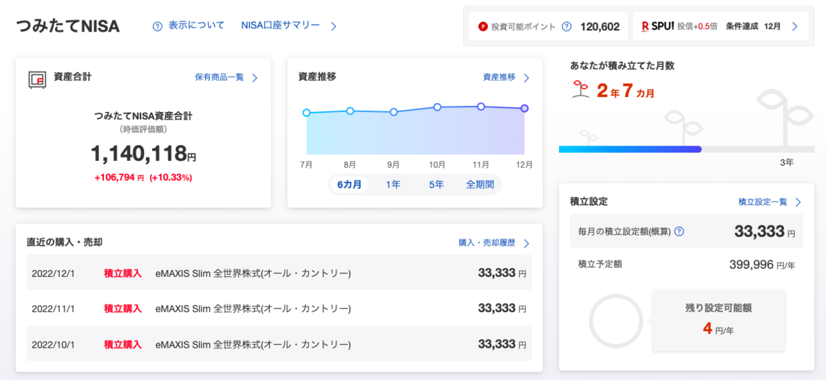Select the 2022/10/1 purchase row
The width and height of the screenshot is (826, 380).
click(279, 344)
